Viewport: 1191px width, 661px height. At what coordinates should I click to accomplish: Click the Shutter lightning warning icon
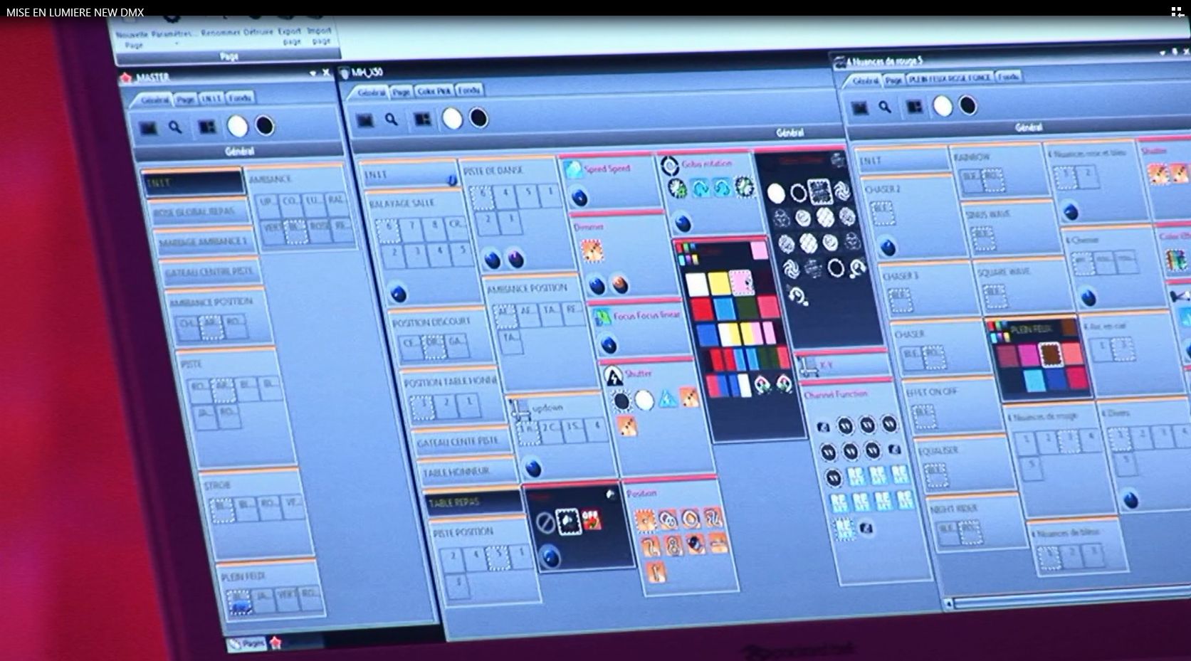(613, 376)
